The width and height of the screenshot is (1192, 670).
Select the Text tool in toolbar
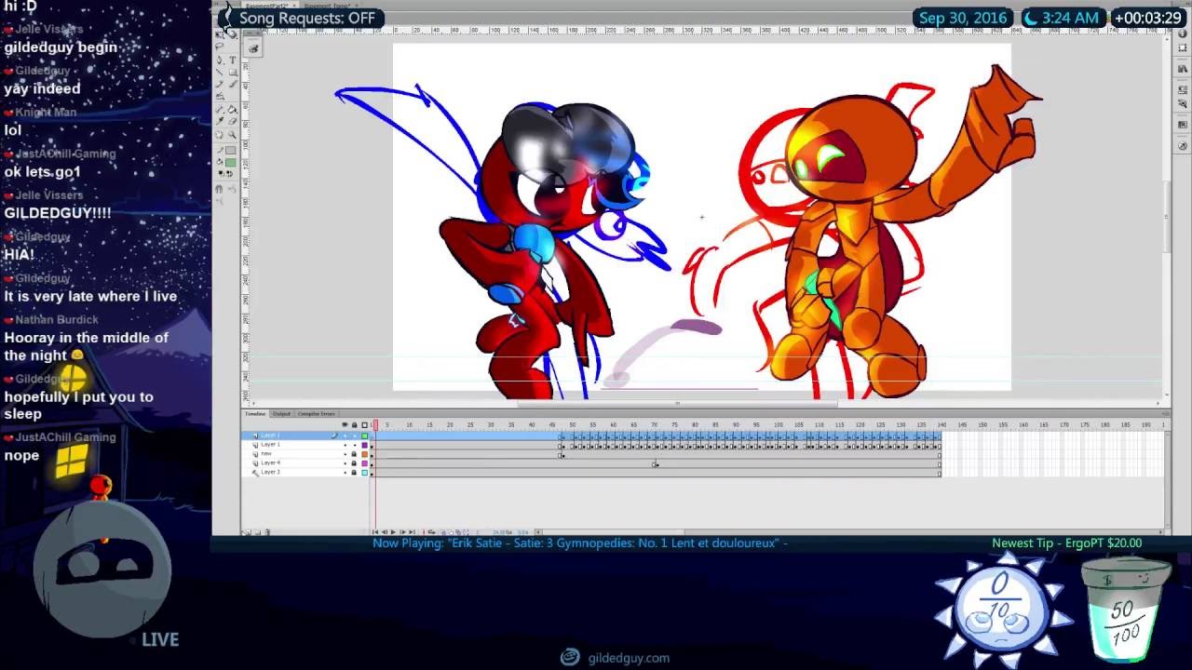coord(233,60)
